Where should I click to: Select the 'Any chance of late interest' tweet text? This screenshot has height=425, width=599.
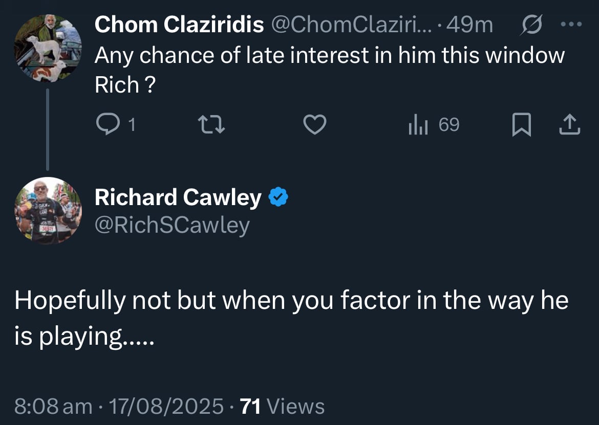click(x=330, y=70)
